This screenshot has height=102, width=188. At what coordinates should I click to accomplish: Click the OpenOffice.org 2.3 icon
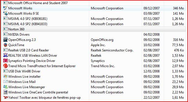click(x=6, y=40)
